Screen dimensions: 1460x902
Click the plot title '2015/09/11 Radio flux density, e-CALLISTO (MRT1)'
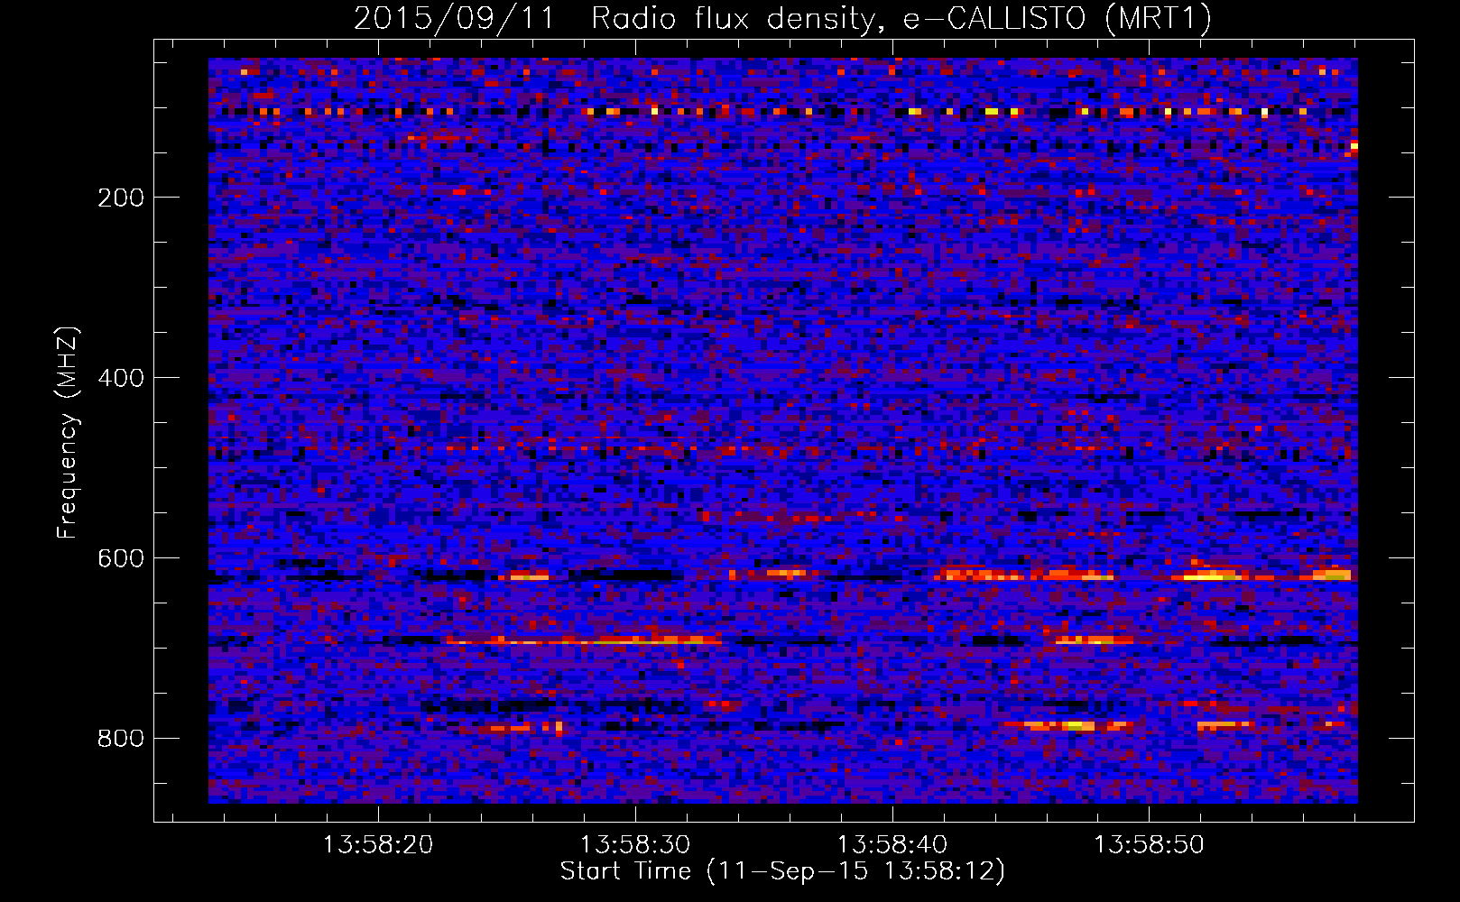tap(782, 18)
